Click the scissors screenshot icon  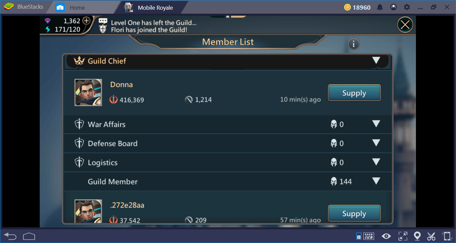(431, 236)
